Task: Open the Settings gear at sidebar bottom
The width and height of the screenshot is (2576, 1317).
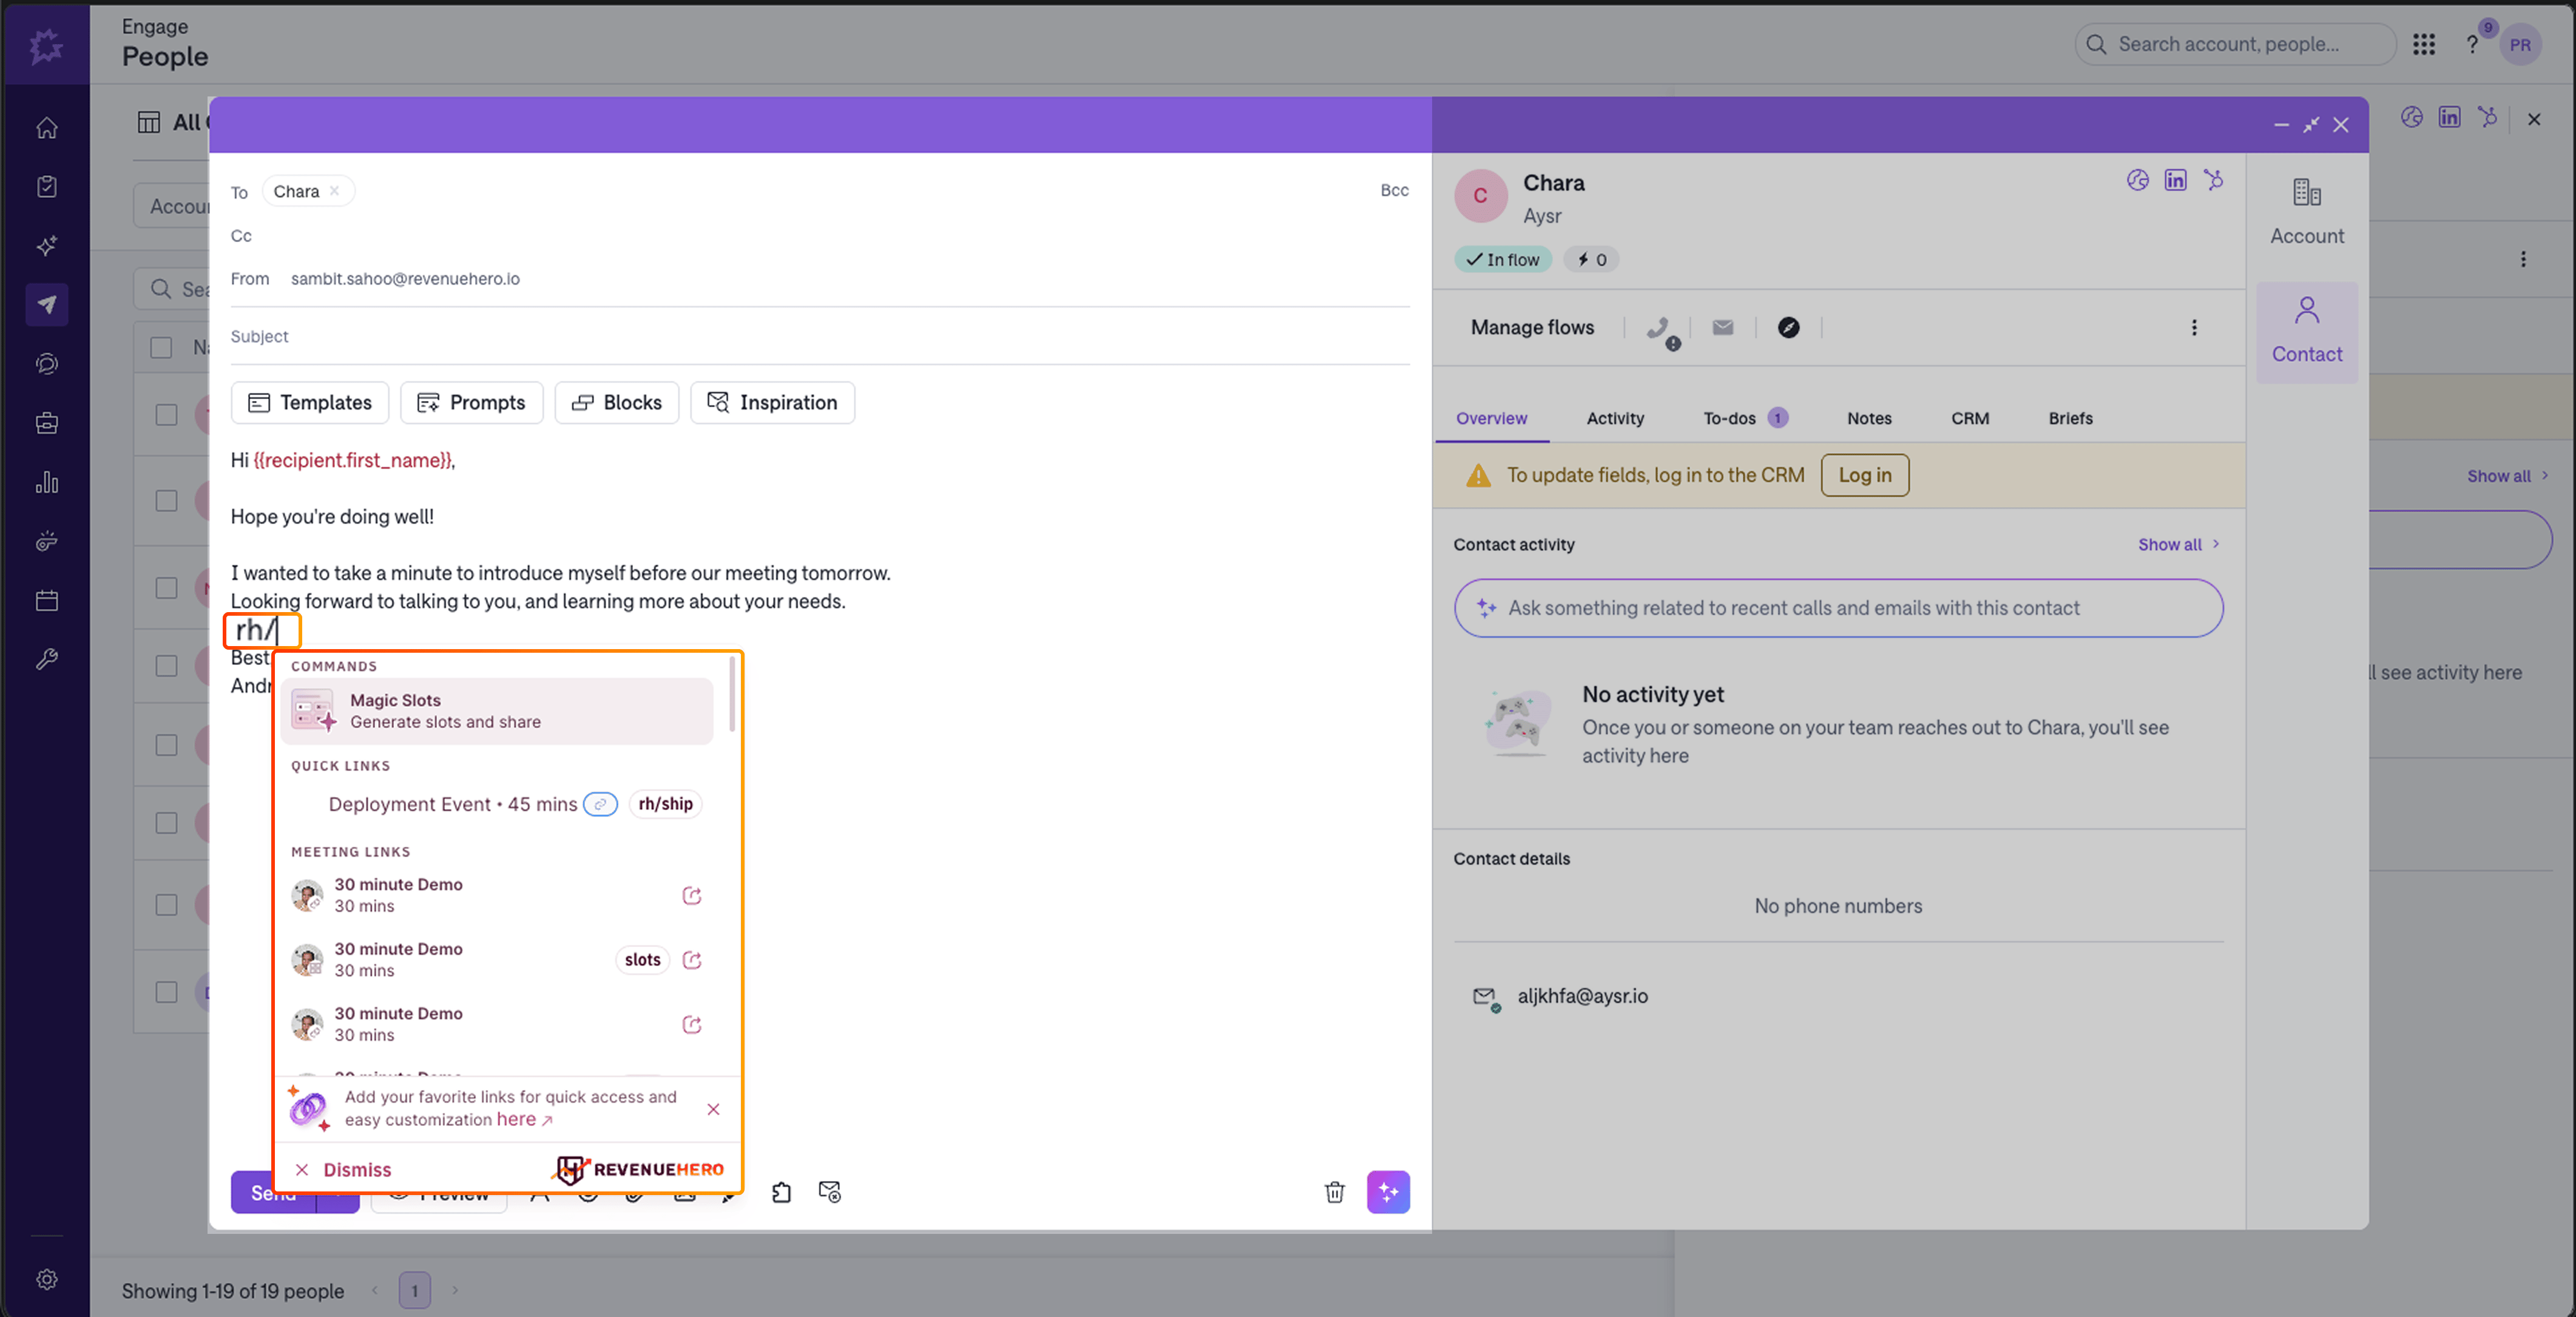Action: (x=47, y=1279)
